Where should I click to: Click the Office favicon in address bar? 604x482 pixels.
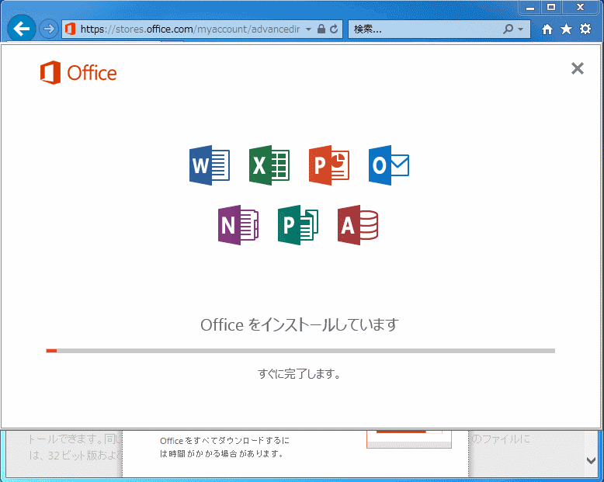(70, 29)
